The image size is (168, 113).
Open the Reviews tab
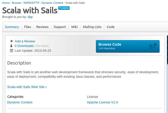click(42, 27)
